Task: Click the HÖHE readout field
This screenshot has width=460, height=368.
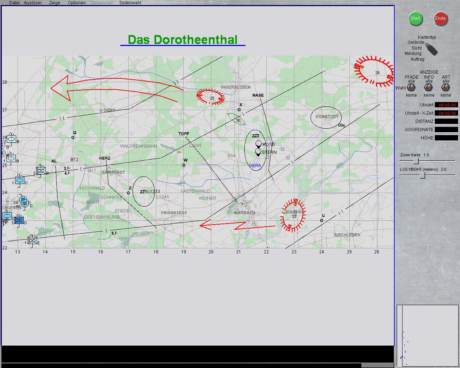Action: [447, 138]
